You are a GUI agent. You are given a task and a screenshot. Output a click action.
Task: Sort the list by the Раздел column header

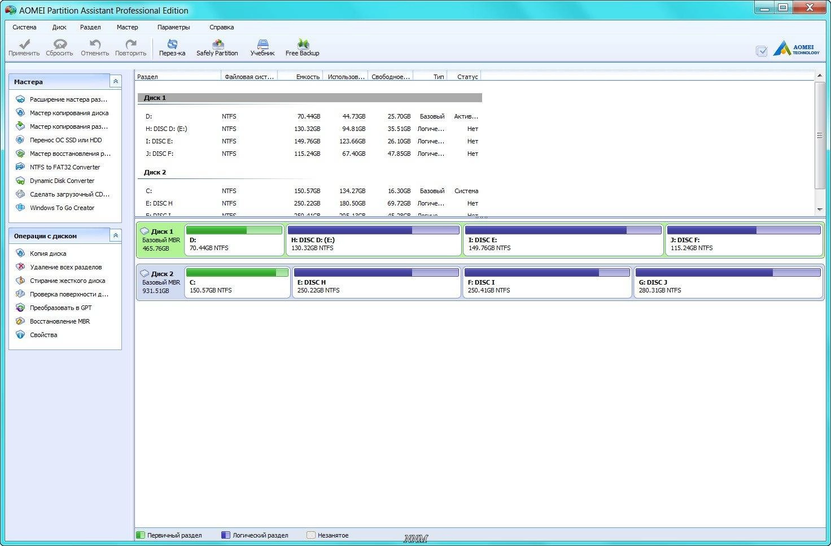178,77
